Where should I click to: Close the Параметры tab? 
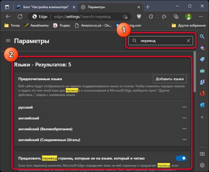point(139,7)
